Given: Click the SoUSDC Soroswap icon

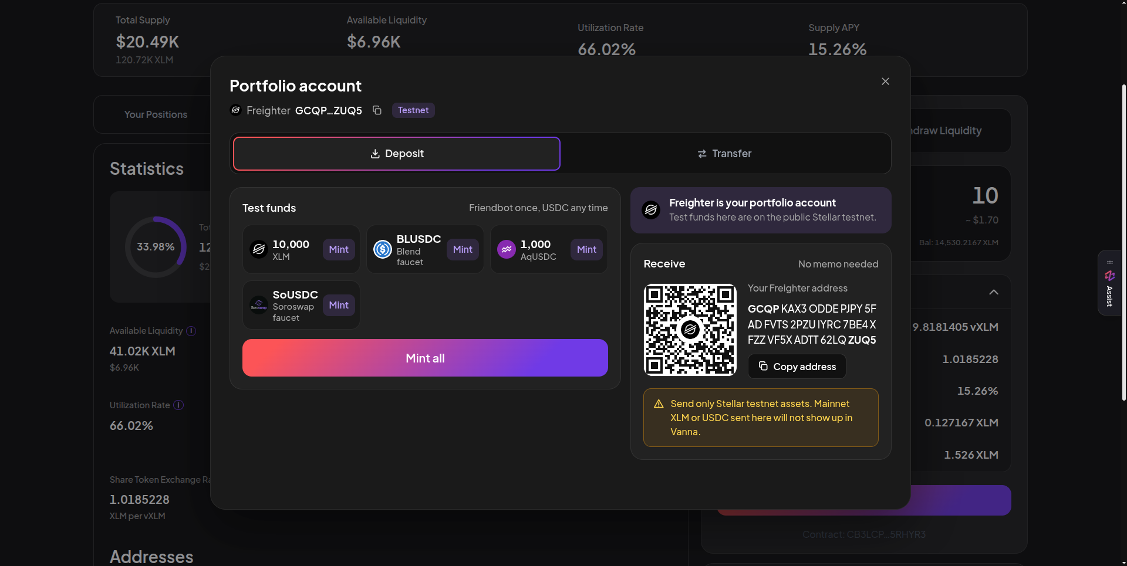Looking at the screenshot, I should (x=259, y=305).
